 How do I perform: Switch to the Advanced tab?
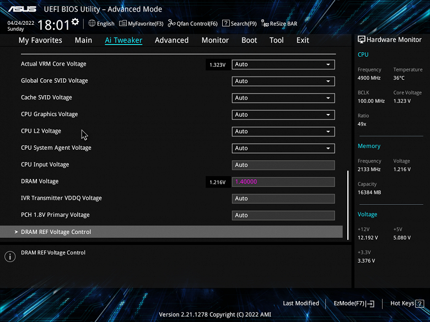pos(171,40)
